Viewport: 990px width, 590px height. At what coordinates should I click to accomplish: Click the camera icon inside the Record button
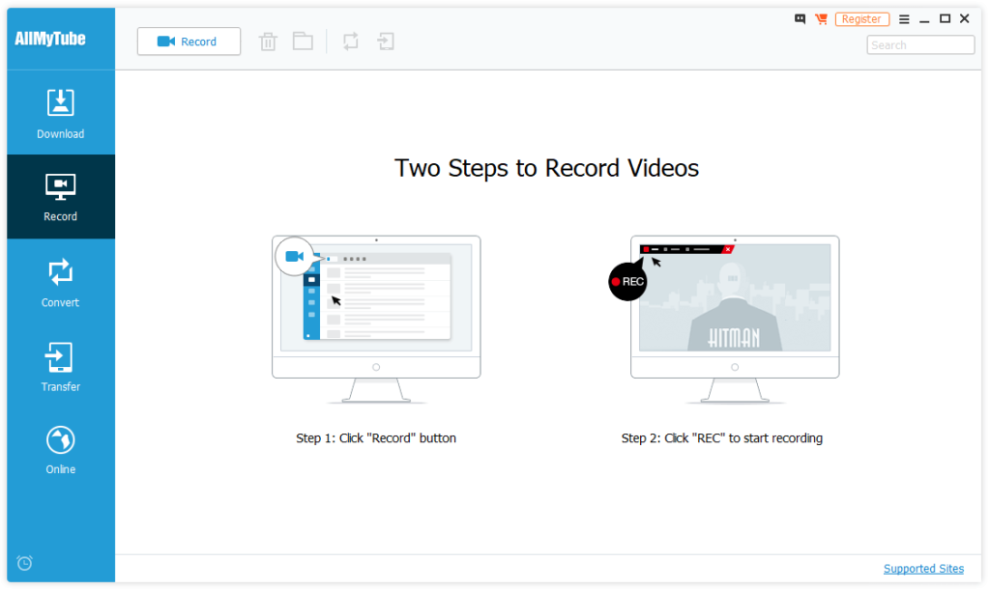164,42
